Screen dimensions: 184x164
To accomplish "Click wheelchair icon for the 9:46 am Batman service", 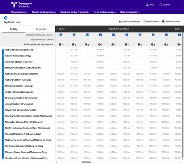I will 166,35.
